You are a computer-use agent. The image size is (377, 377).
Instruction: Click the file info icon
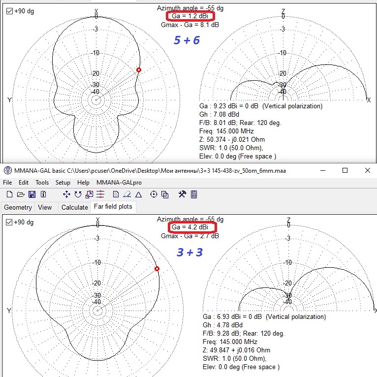click(42, 195)
